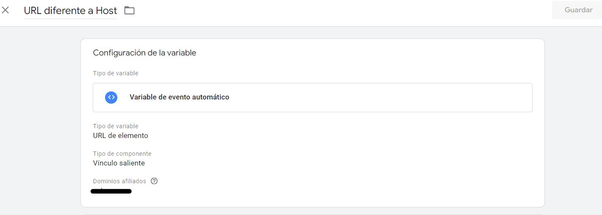Click 'Tipo de variable' label above type card
The width and height of the screenshot is (602, 215).
coord(116,73)
